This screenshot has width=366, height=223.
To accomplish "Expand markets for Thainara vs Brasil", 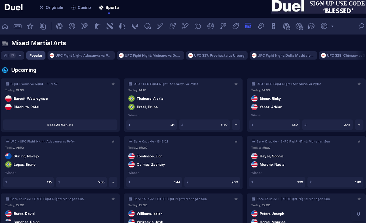I will tap(236, 125).
